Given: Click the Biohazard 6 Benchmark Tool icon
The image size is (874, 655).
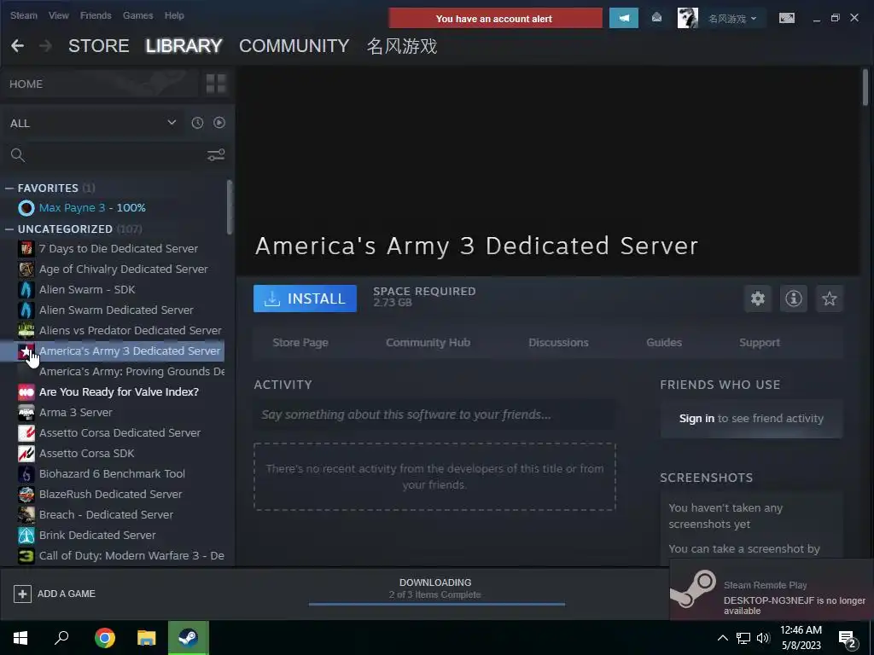Looking at the screenshot, I should pyautogui.click(x=26, y=474).
